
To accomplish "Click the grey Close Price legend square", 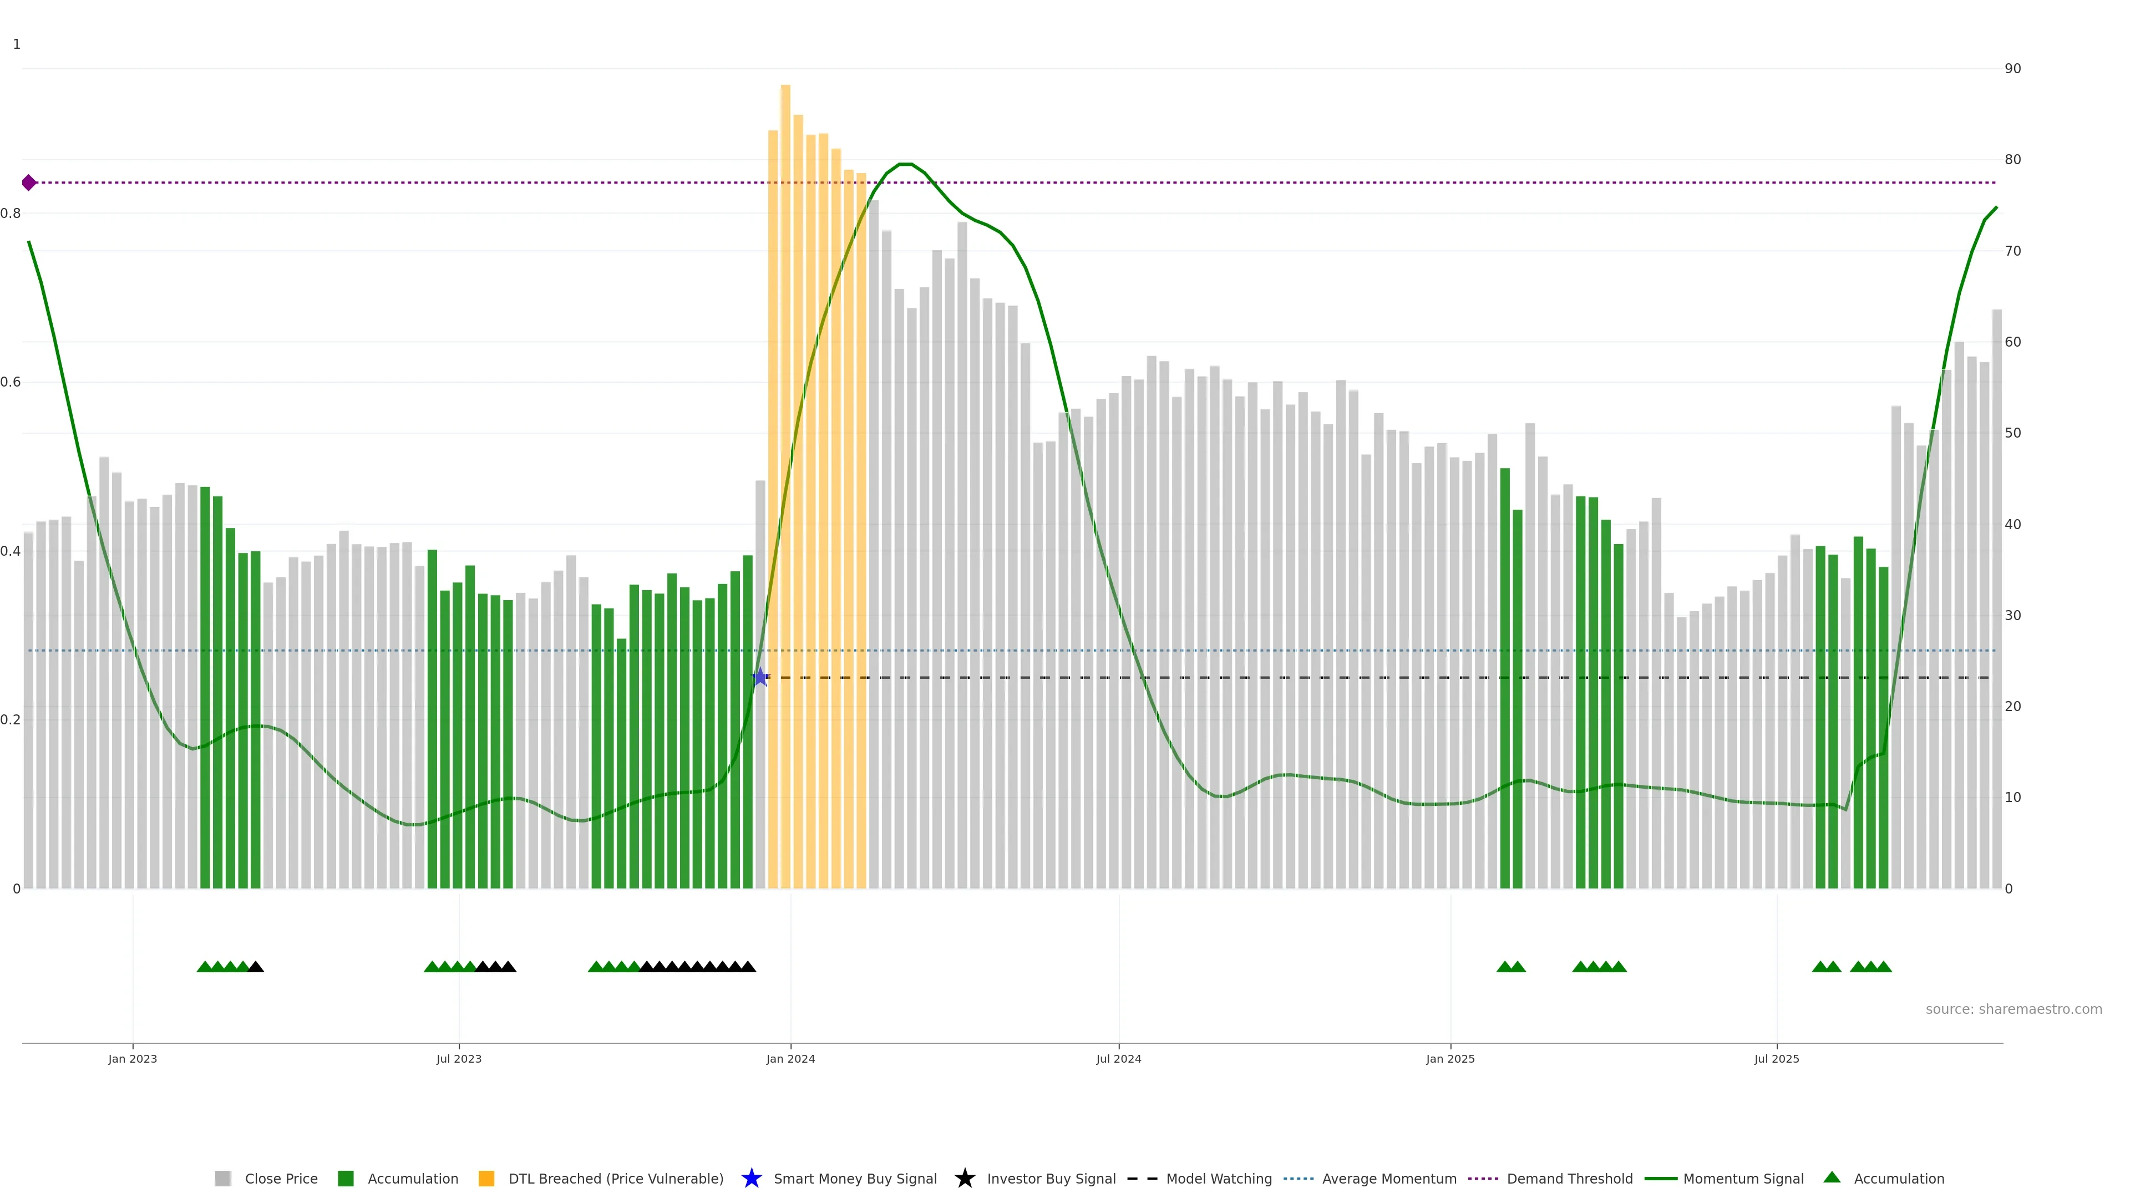I will click(x=222, y=1178).
